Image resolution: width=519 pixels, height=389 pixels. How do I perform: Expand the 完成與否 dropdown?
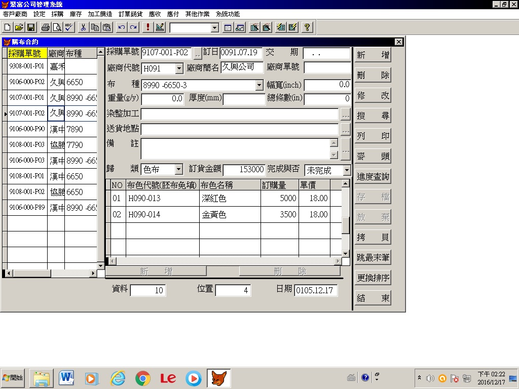click(347, 170)
